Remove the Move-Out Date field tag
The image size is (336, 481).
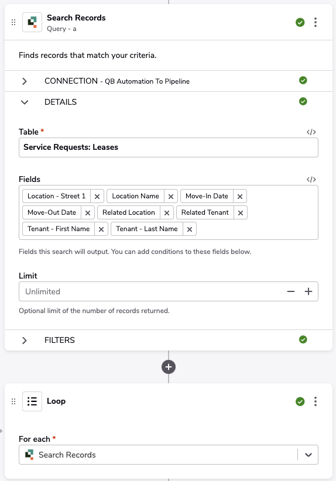[x=88, y=212]
